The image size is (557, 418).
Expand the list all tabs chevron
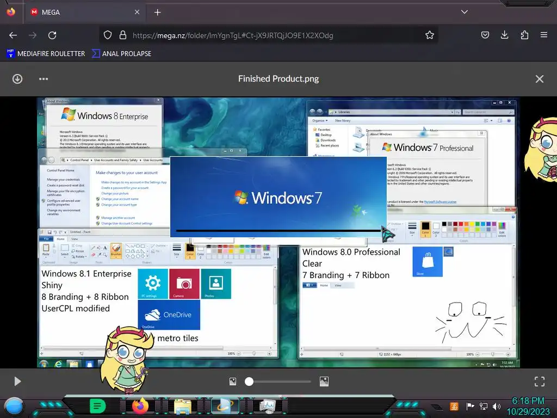pos(464,12)
